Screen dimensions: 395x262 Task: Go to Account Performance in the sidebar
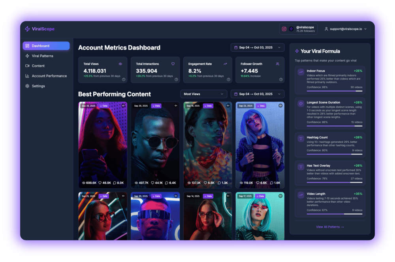click(49, 76)
